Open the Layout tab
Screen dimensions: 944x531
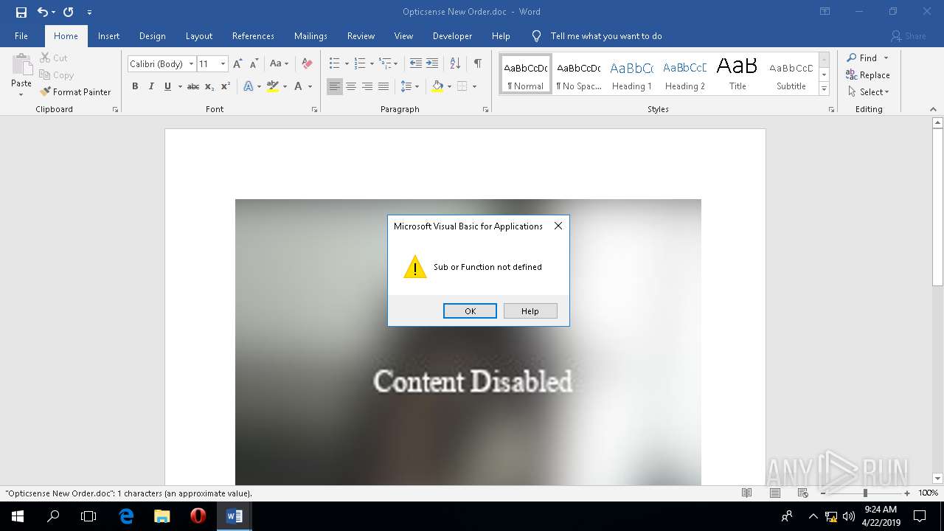198,36
